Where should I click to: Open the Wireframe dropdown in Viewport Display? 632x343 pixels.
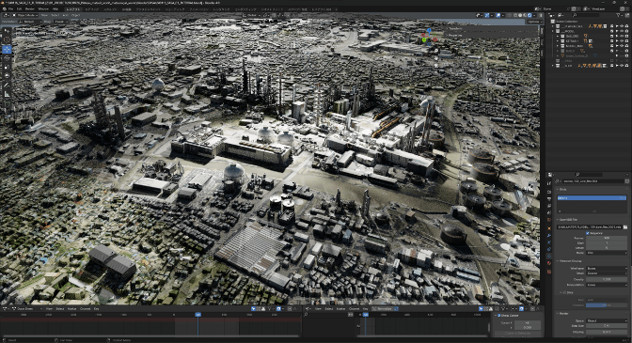(x=607, y=268)
